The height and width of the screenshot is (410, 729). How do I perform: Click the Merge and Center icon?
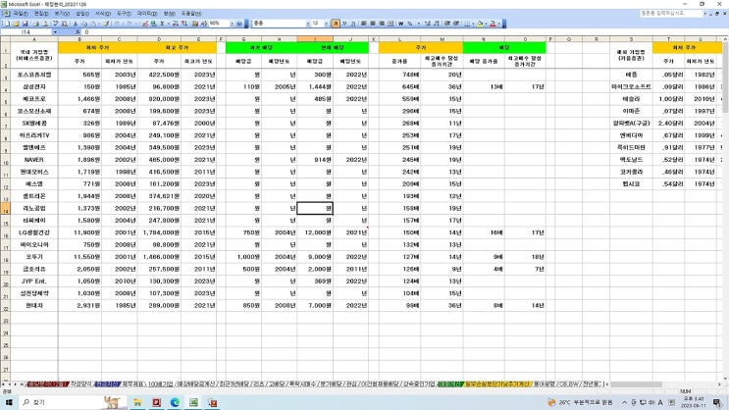[391, 24]
